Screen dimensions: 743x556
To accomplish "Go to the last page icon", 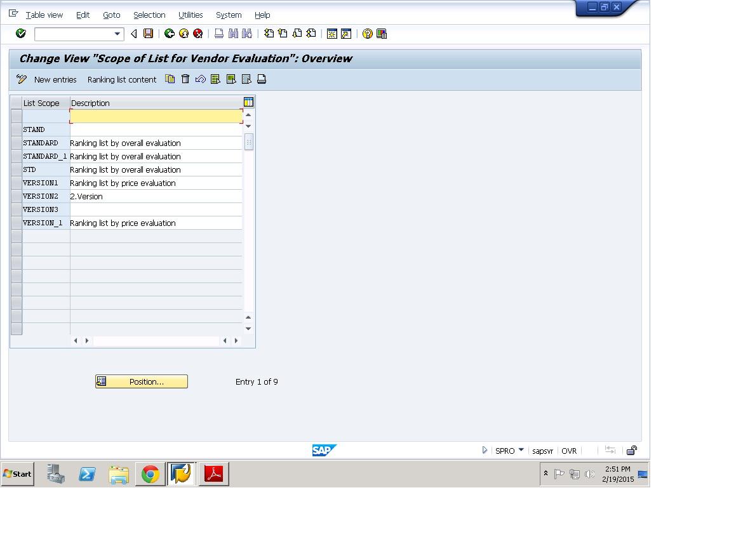I will (311, 33).
